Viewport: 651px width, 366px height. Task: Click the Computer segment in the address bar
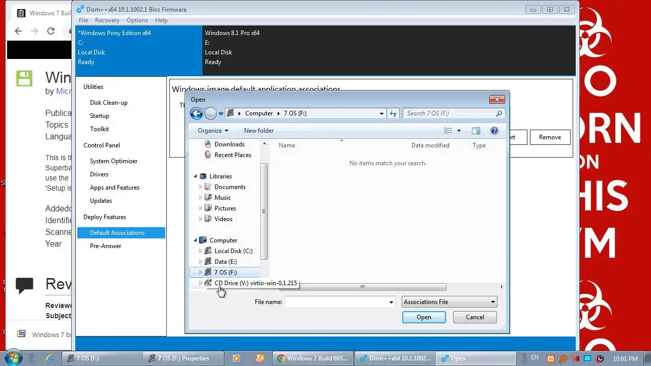click(259, 113)
